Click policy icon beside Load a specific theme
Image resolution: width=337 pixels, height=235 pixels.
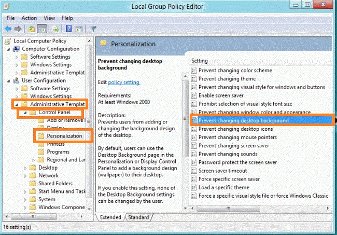[x=194, y=187]
